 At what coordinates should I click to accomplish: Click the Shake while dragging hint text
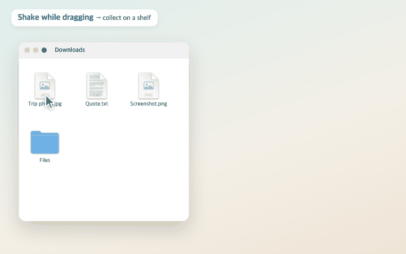coord(55,17)
